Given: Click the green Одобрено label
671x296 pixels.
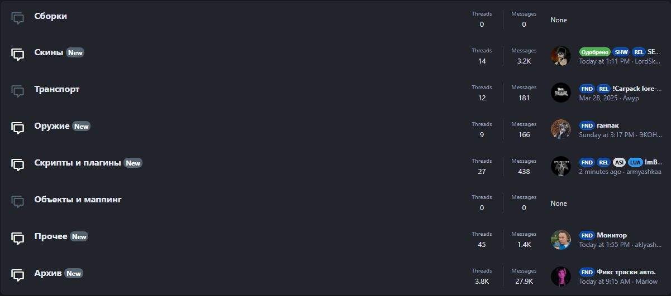Looking at the screenshot, I should (594, 52).
